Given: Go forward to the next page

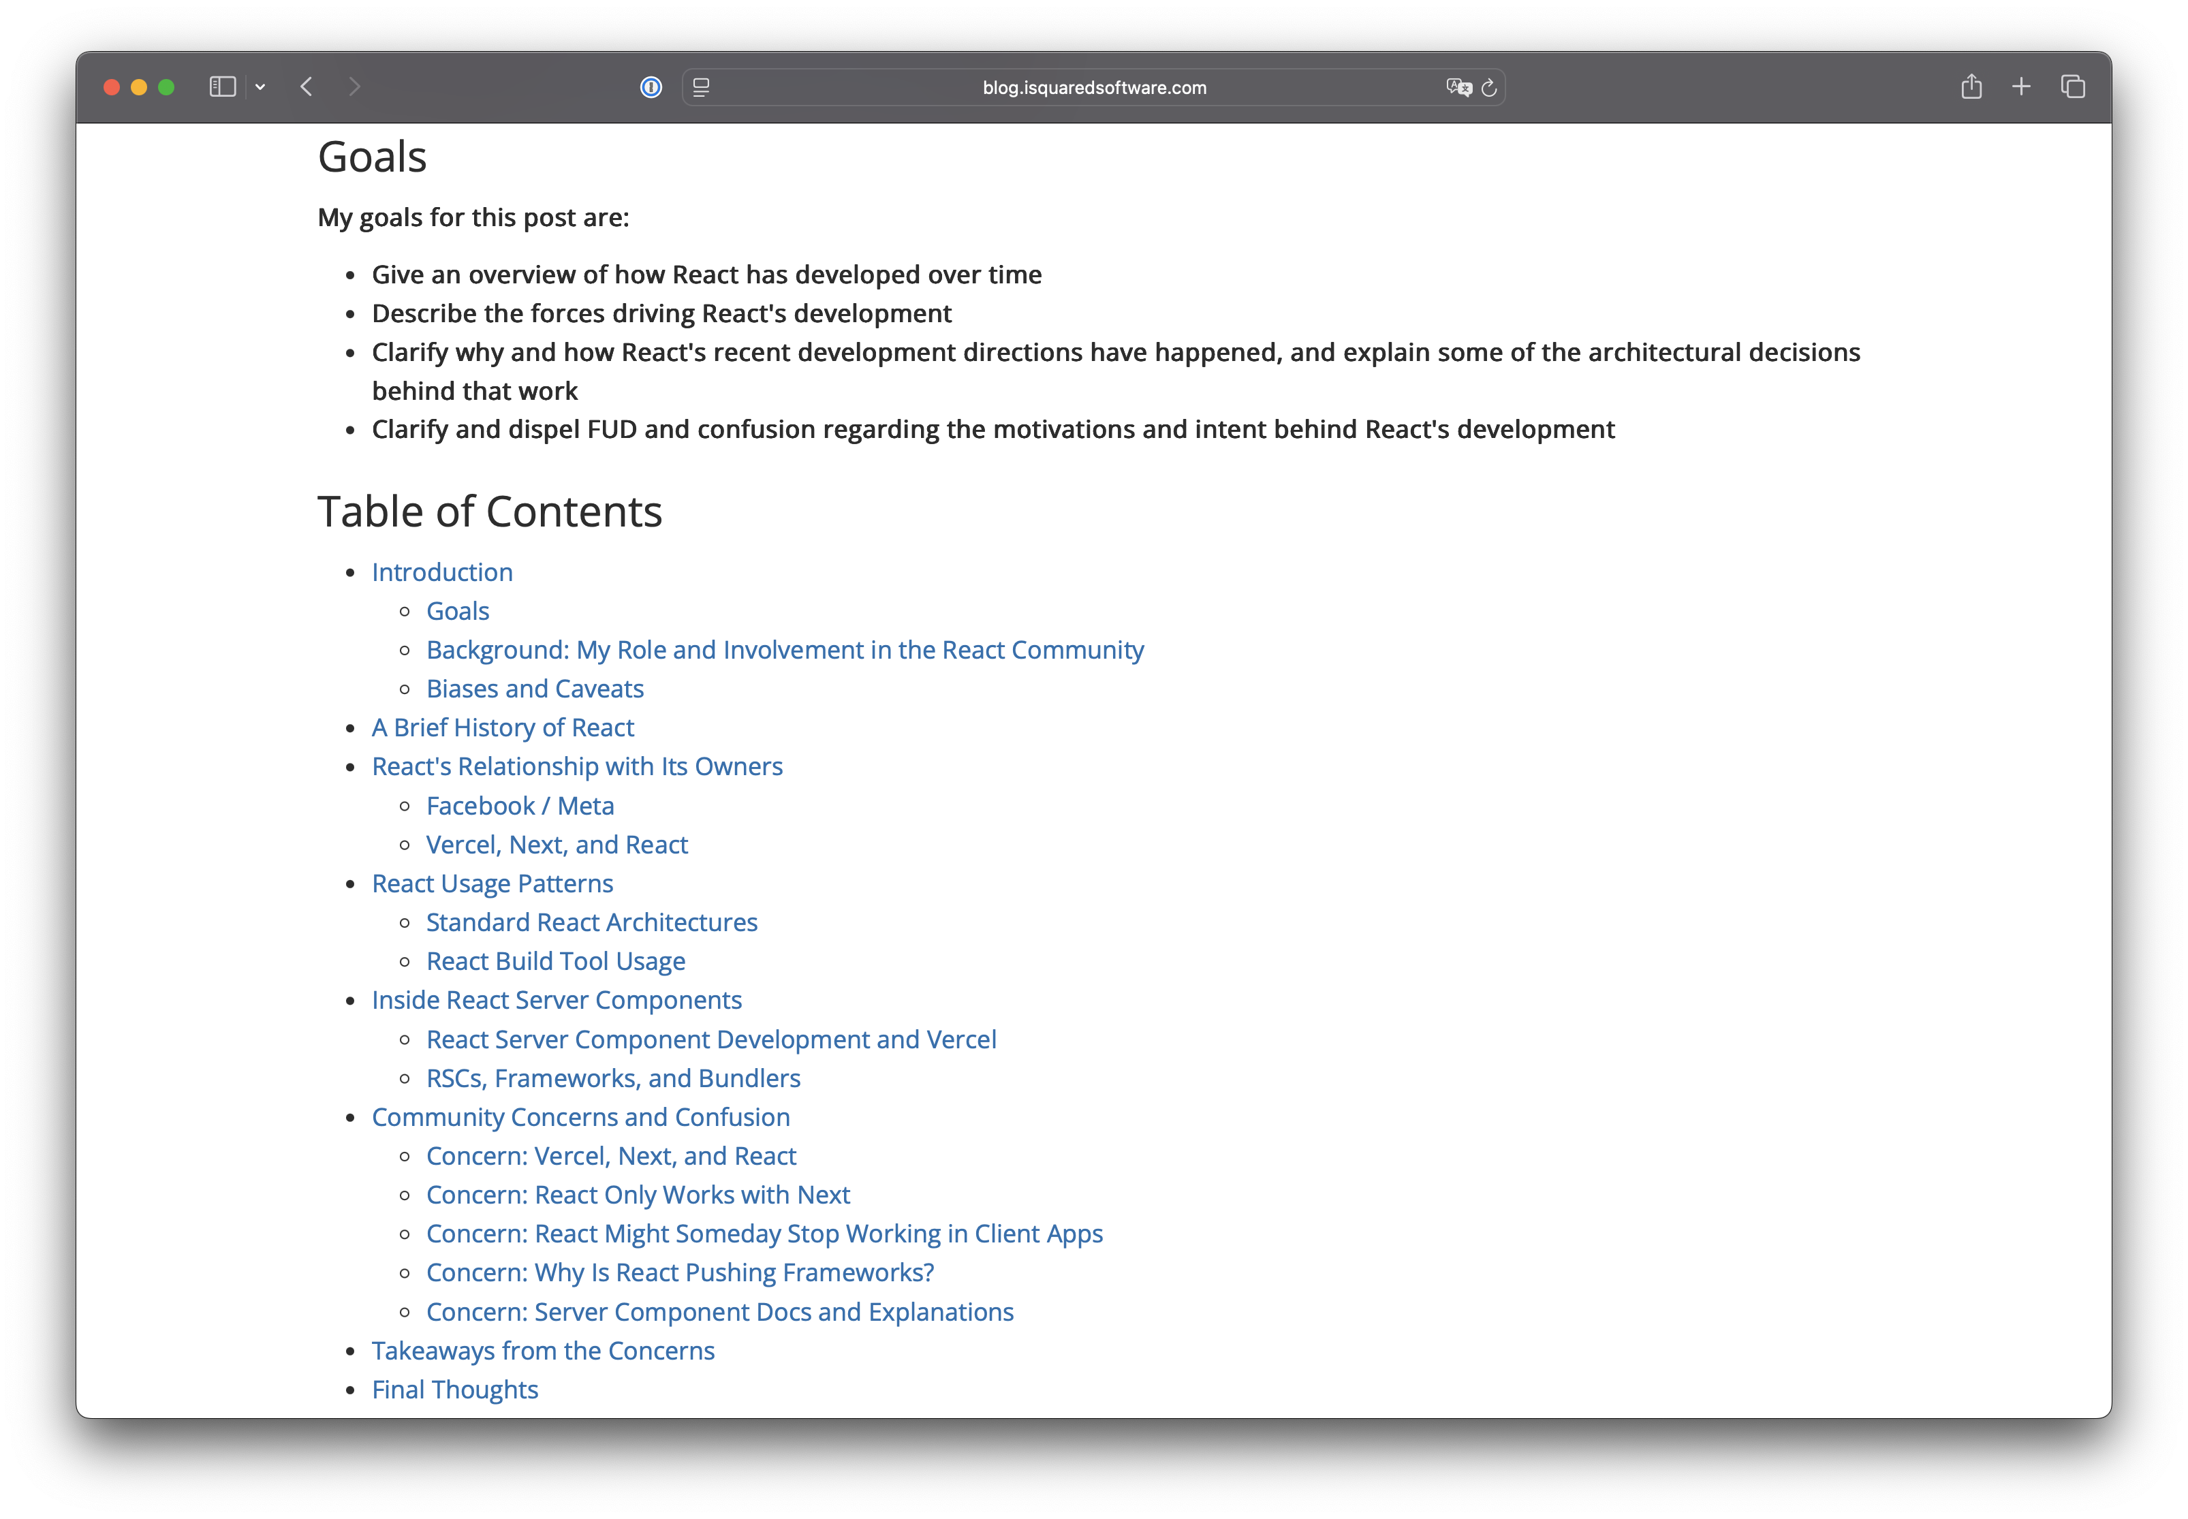Looking at the screenshot, I should pos(354,87).
